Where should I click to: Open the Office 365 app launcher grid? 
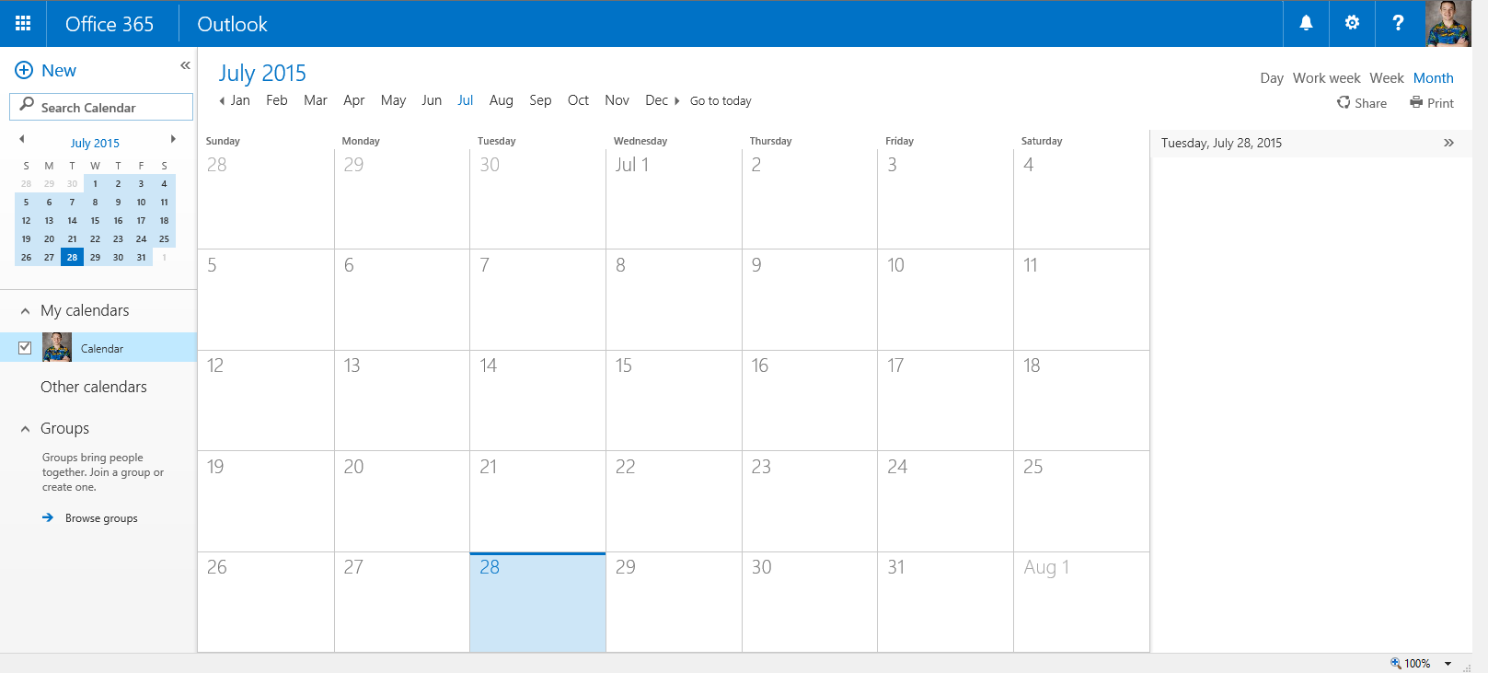[x=23, y=24]
